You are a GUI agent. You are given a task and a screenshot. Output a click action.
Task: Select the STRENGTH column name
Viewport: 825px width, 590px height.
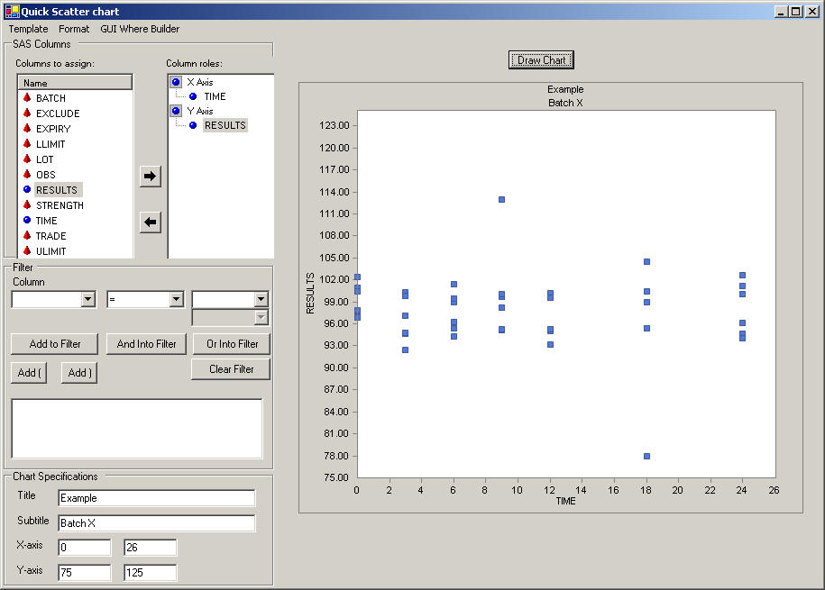[x=60, y=205]
